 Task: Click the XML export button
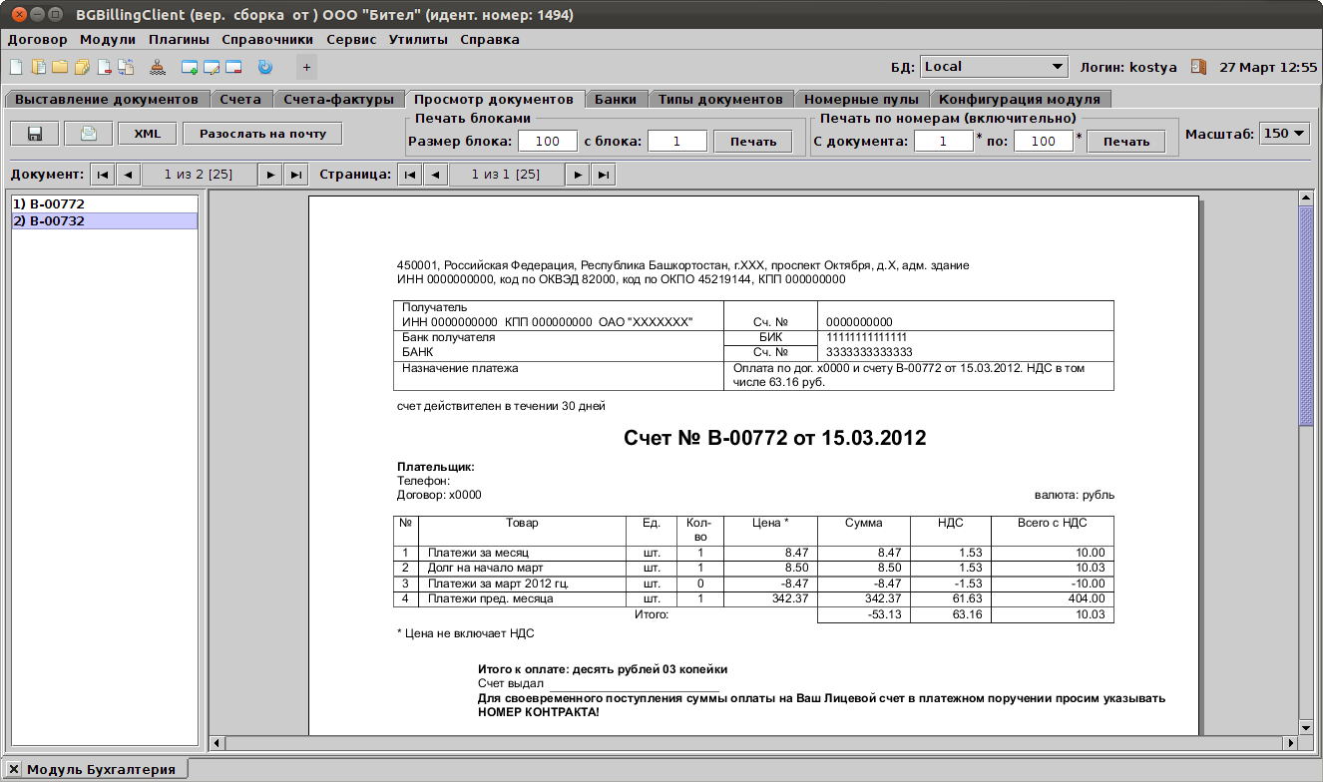(148, 134)
